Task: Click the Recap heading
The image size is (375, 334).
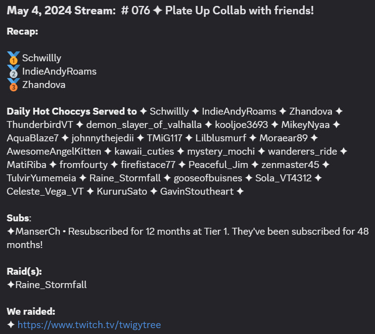Action: pos(22,31)
